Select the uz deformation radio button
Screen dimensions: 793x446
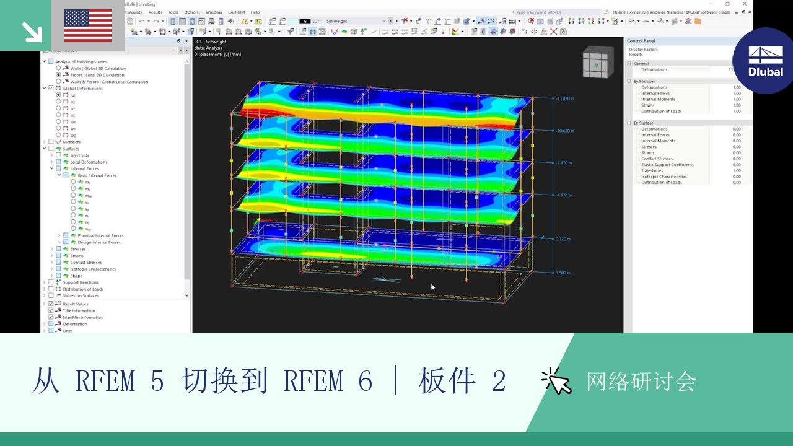point(58,115)
